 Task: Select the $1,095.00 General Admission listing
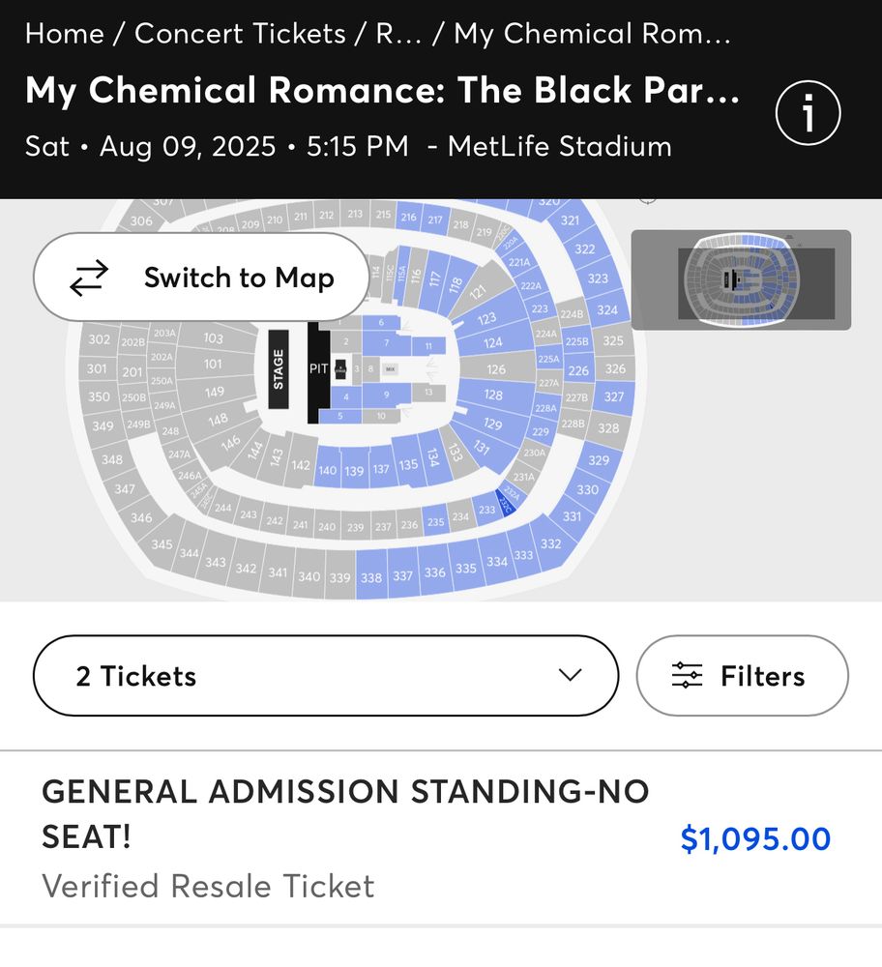[440, 837]
